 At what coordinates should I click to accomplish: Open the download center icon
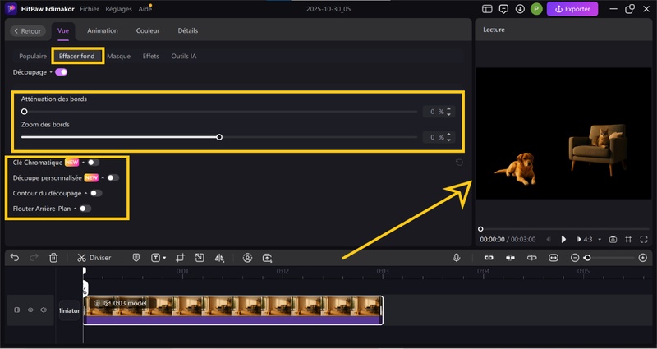pyautogui.click(x=521, y=9)
